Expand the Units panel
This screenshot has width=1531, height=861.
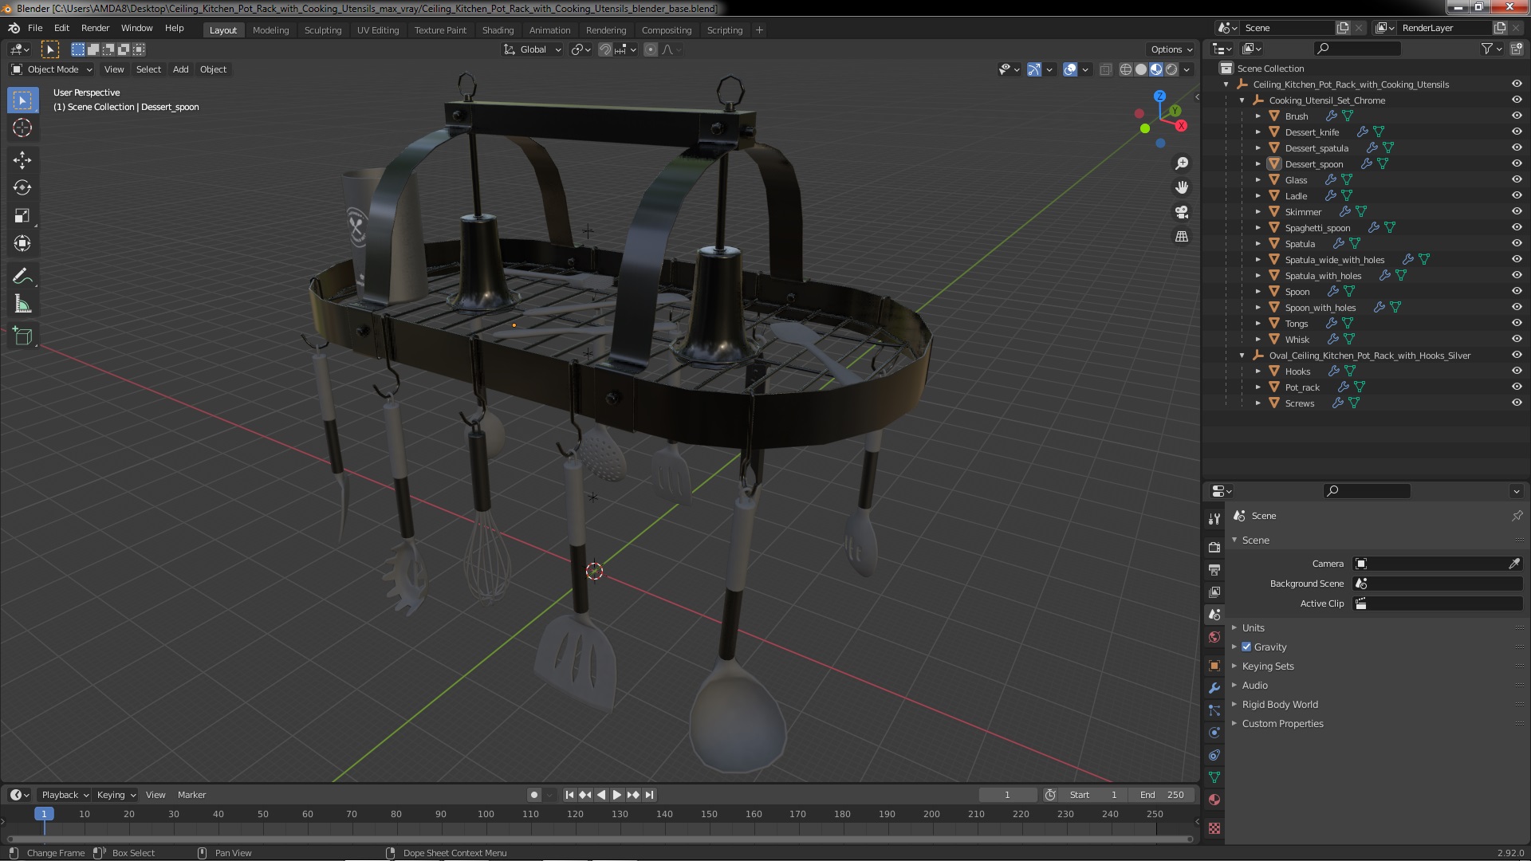pos(1254,628)
